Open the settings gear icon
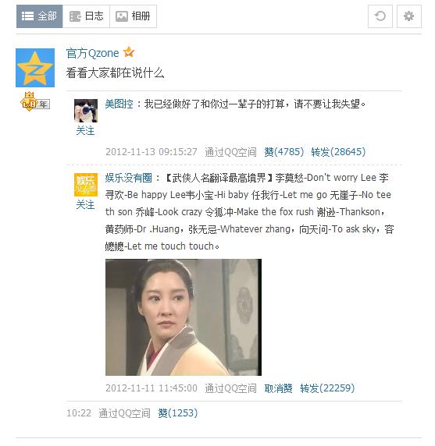The image size is (435, 446). 408,16
